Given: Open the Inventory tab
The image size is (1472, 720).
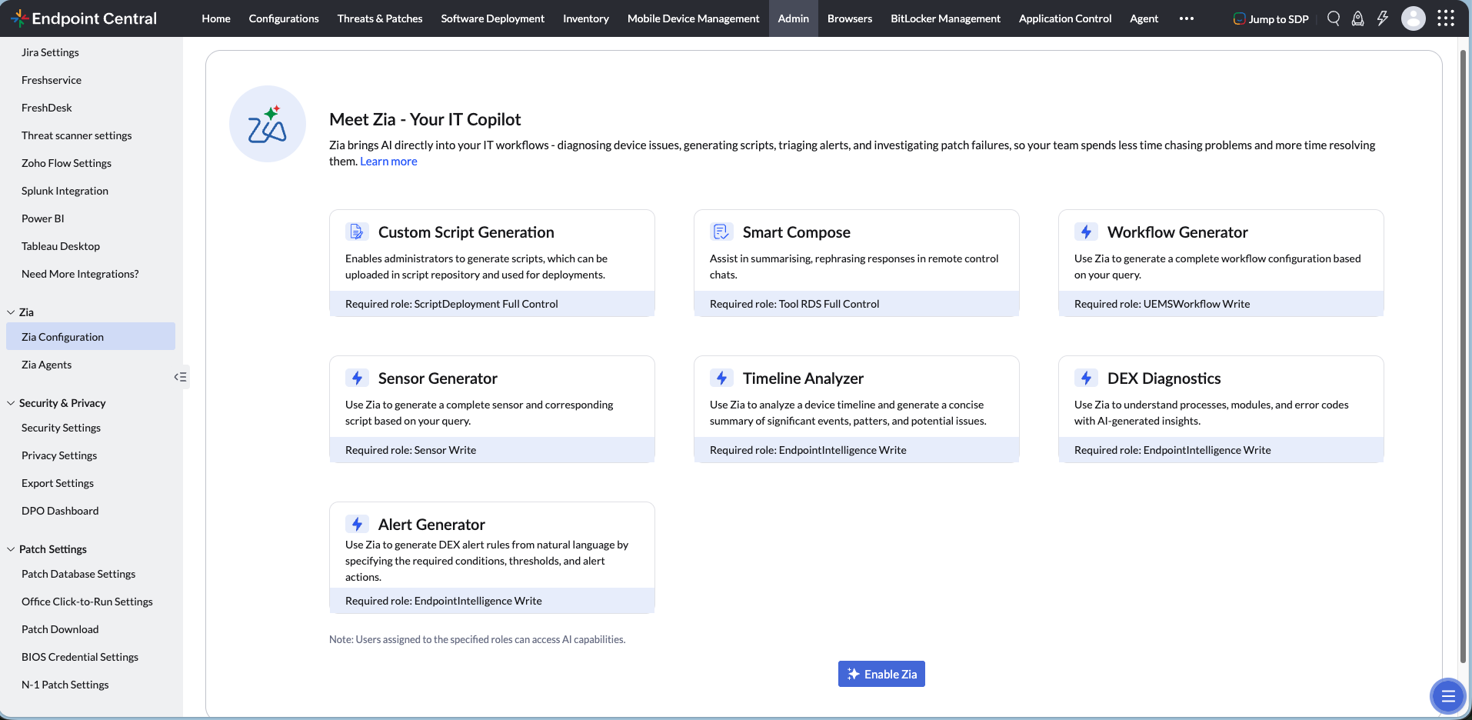Looking at the screenshot, I should (x=586, y=18).
